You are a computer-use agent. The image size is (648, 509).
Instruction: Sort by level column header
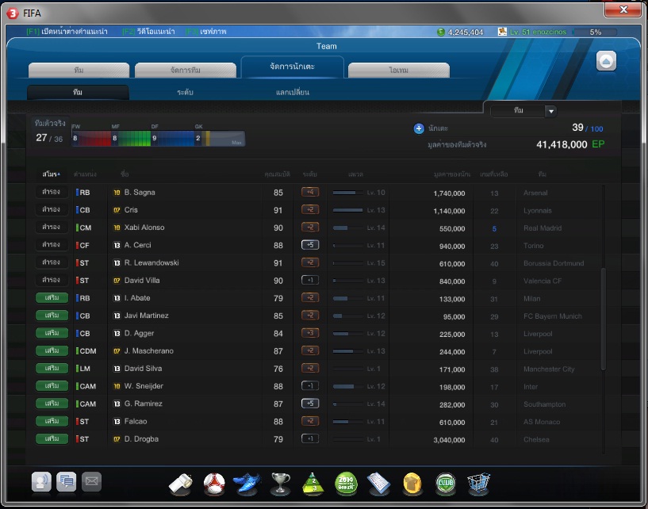355,174
